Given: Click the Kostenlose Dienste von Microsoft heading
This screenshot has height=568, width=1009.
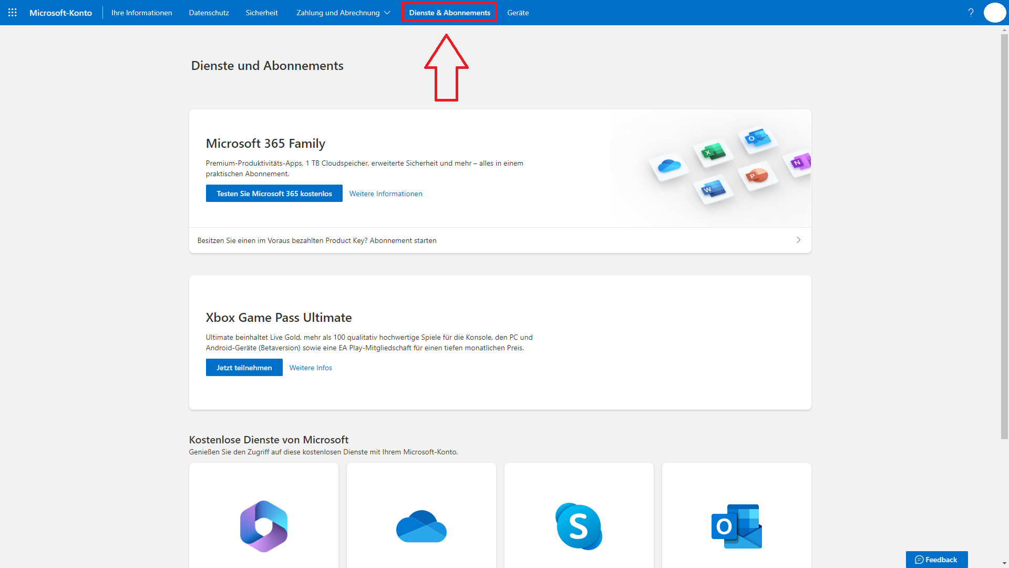Looking at the screenshot, I should tap(269, 440).
